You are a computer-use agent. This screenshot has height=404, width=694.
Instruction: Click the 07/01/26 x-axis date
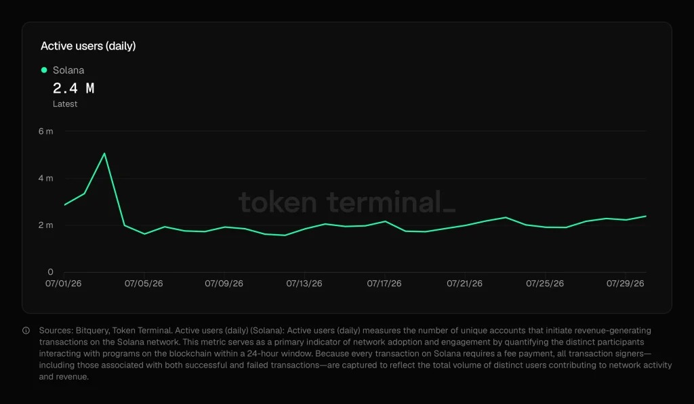63,284
